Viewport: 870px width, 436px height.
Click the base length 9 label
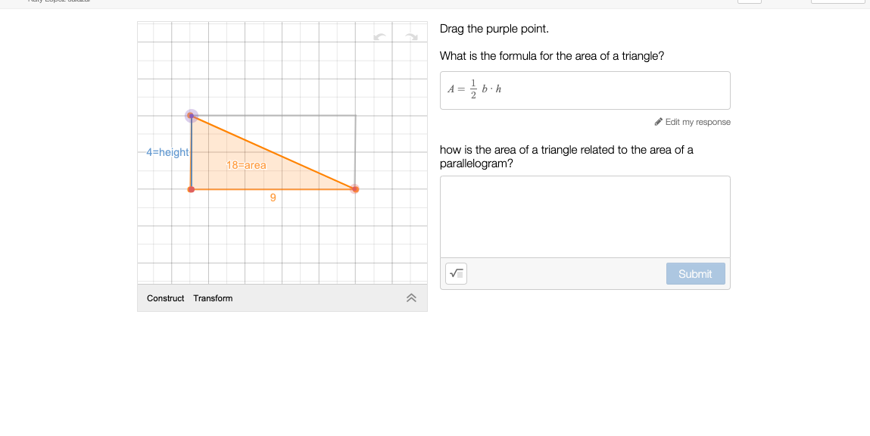pyautogui.click(x=273, y=198)
